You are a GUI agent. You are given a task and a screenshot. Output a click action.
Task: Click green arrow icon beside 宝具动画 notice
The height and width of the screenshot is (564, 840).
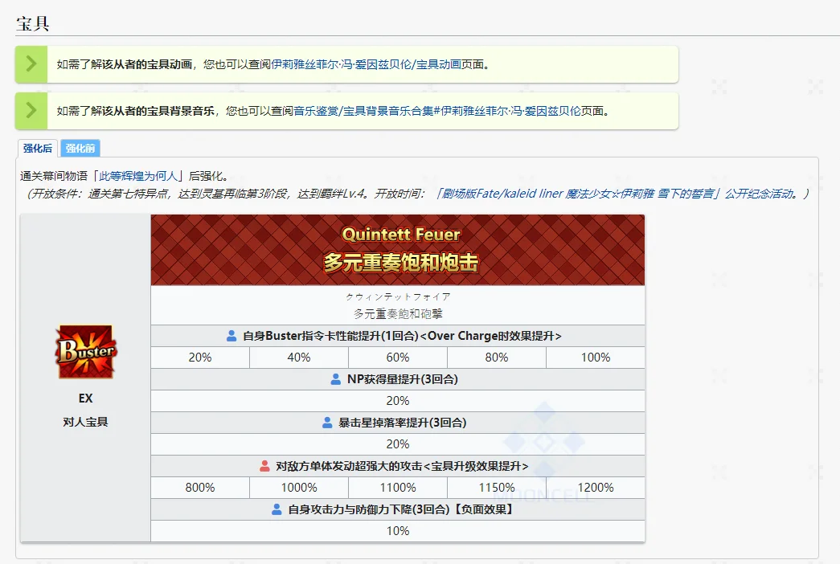31,64
